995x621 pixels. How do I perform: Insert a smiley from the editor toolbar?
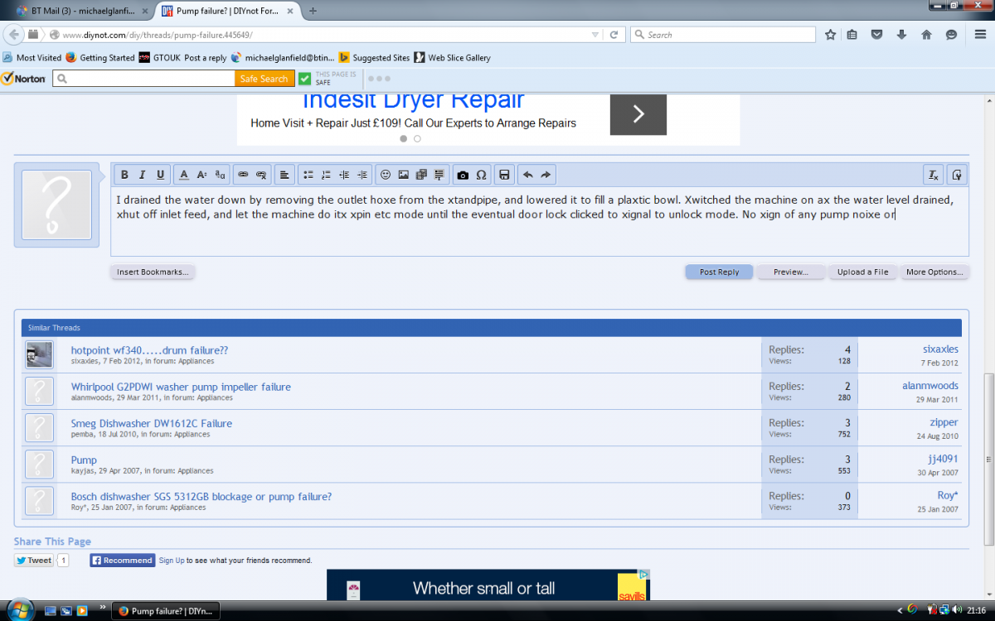pos(385,175)
